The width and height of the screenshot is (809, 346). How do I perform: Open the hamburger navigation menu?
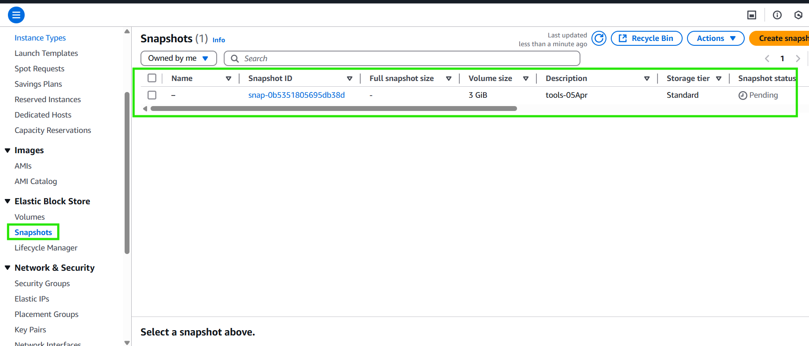pos(16,15)
